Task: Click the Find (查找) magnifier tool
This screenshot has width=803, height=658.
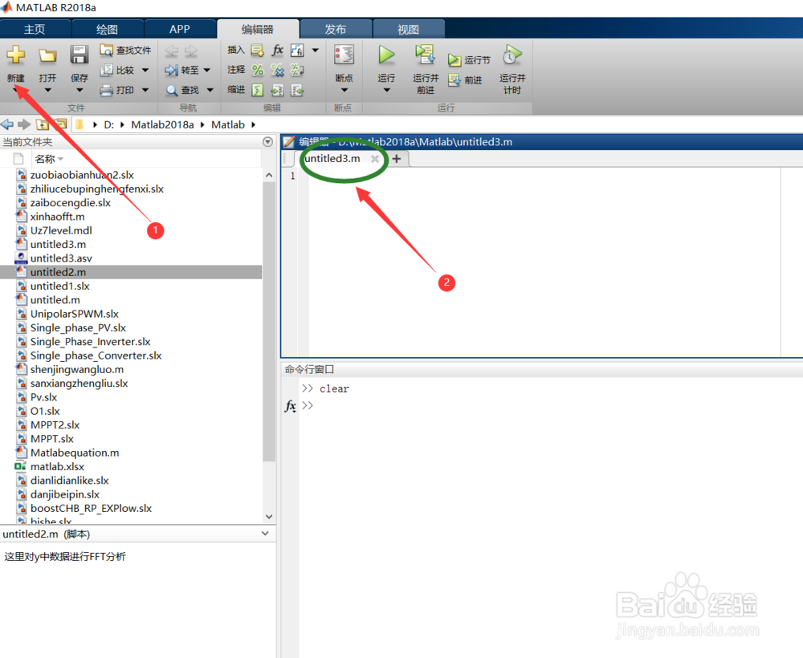Action: coord(182,90)
